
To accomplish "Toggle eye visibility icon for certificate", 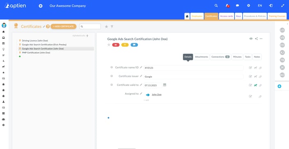I will click(251, 39).
